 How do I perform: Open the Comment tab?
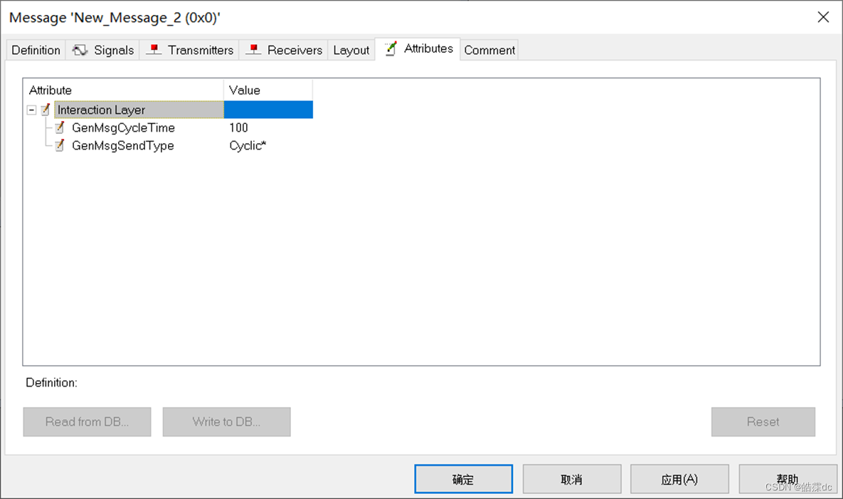(489, 50)
